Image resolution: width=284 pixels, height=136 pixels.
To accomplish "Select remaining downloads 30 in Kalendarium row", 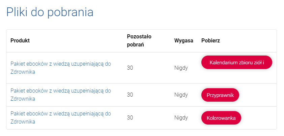I will click(130, 68).
